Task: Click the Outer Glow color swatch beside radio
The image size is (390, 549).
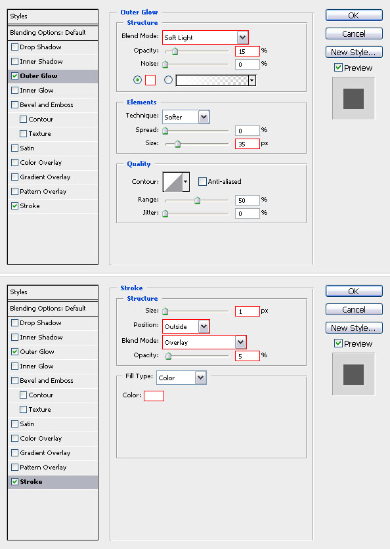Action: (x=150, y=80)
